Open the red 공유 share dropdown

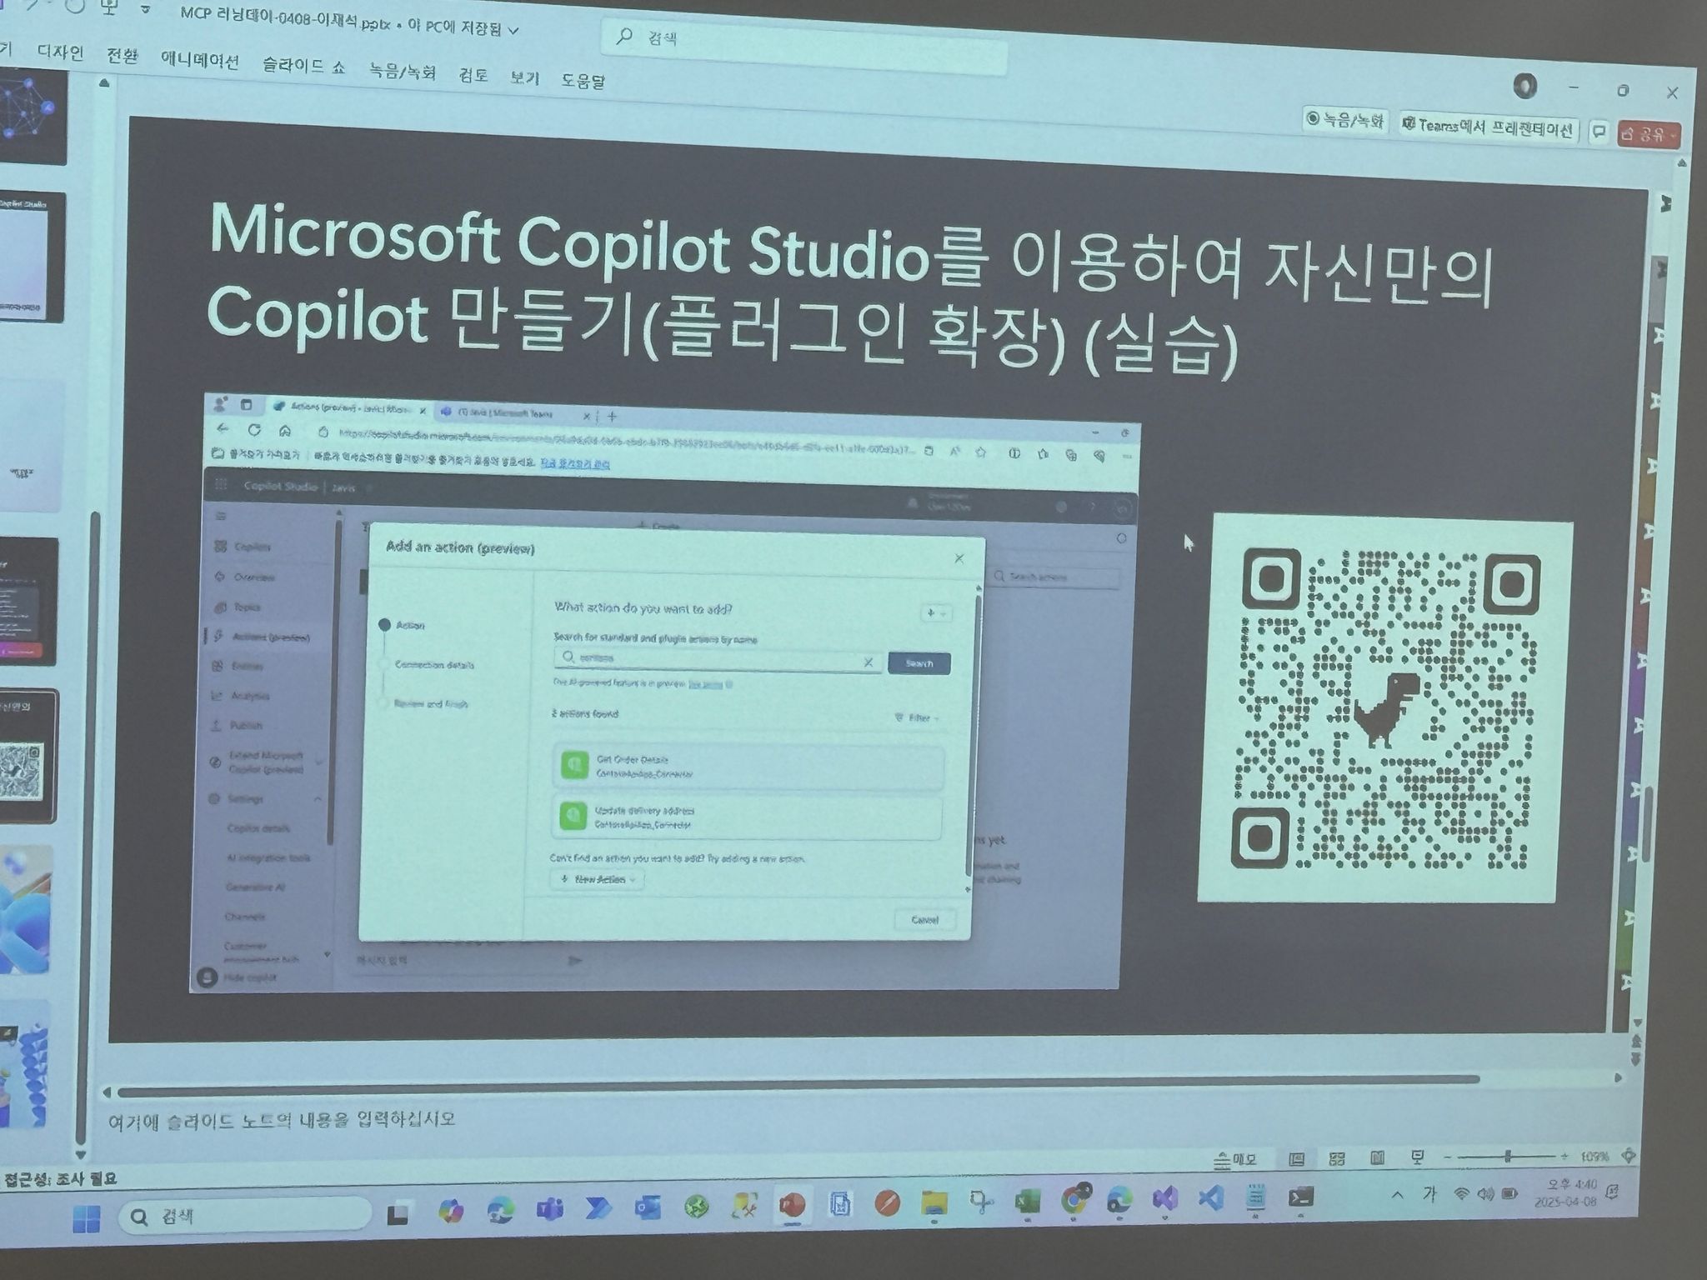click(x=1649, y=134)
